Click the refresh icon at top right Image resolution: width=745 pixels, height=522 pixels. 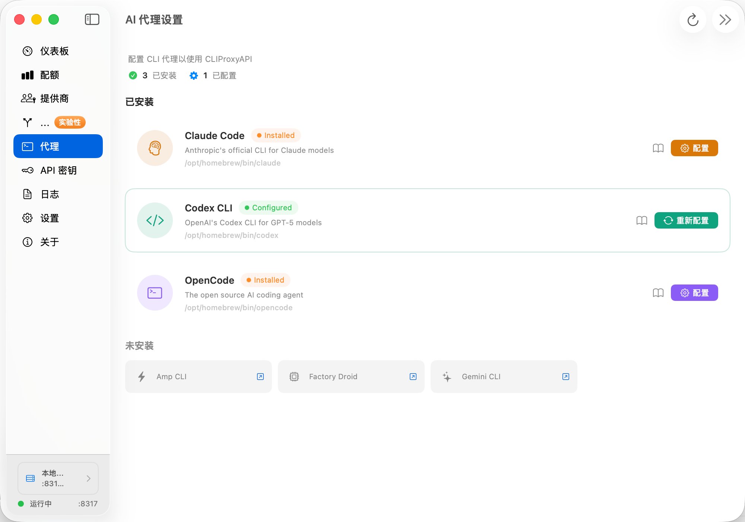tap(692, 20)
